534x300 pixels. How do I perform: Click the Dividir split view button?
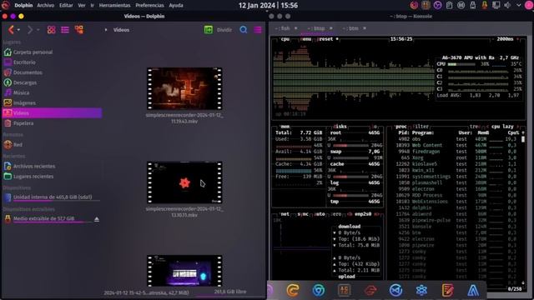[x=218, y=30]
